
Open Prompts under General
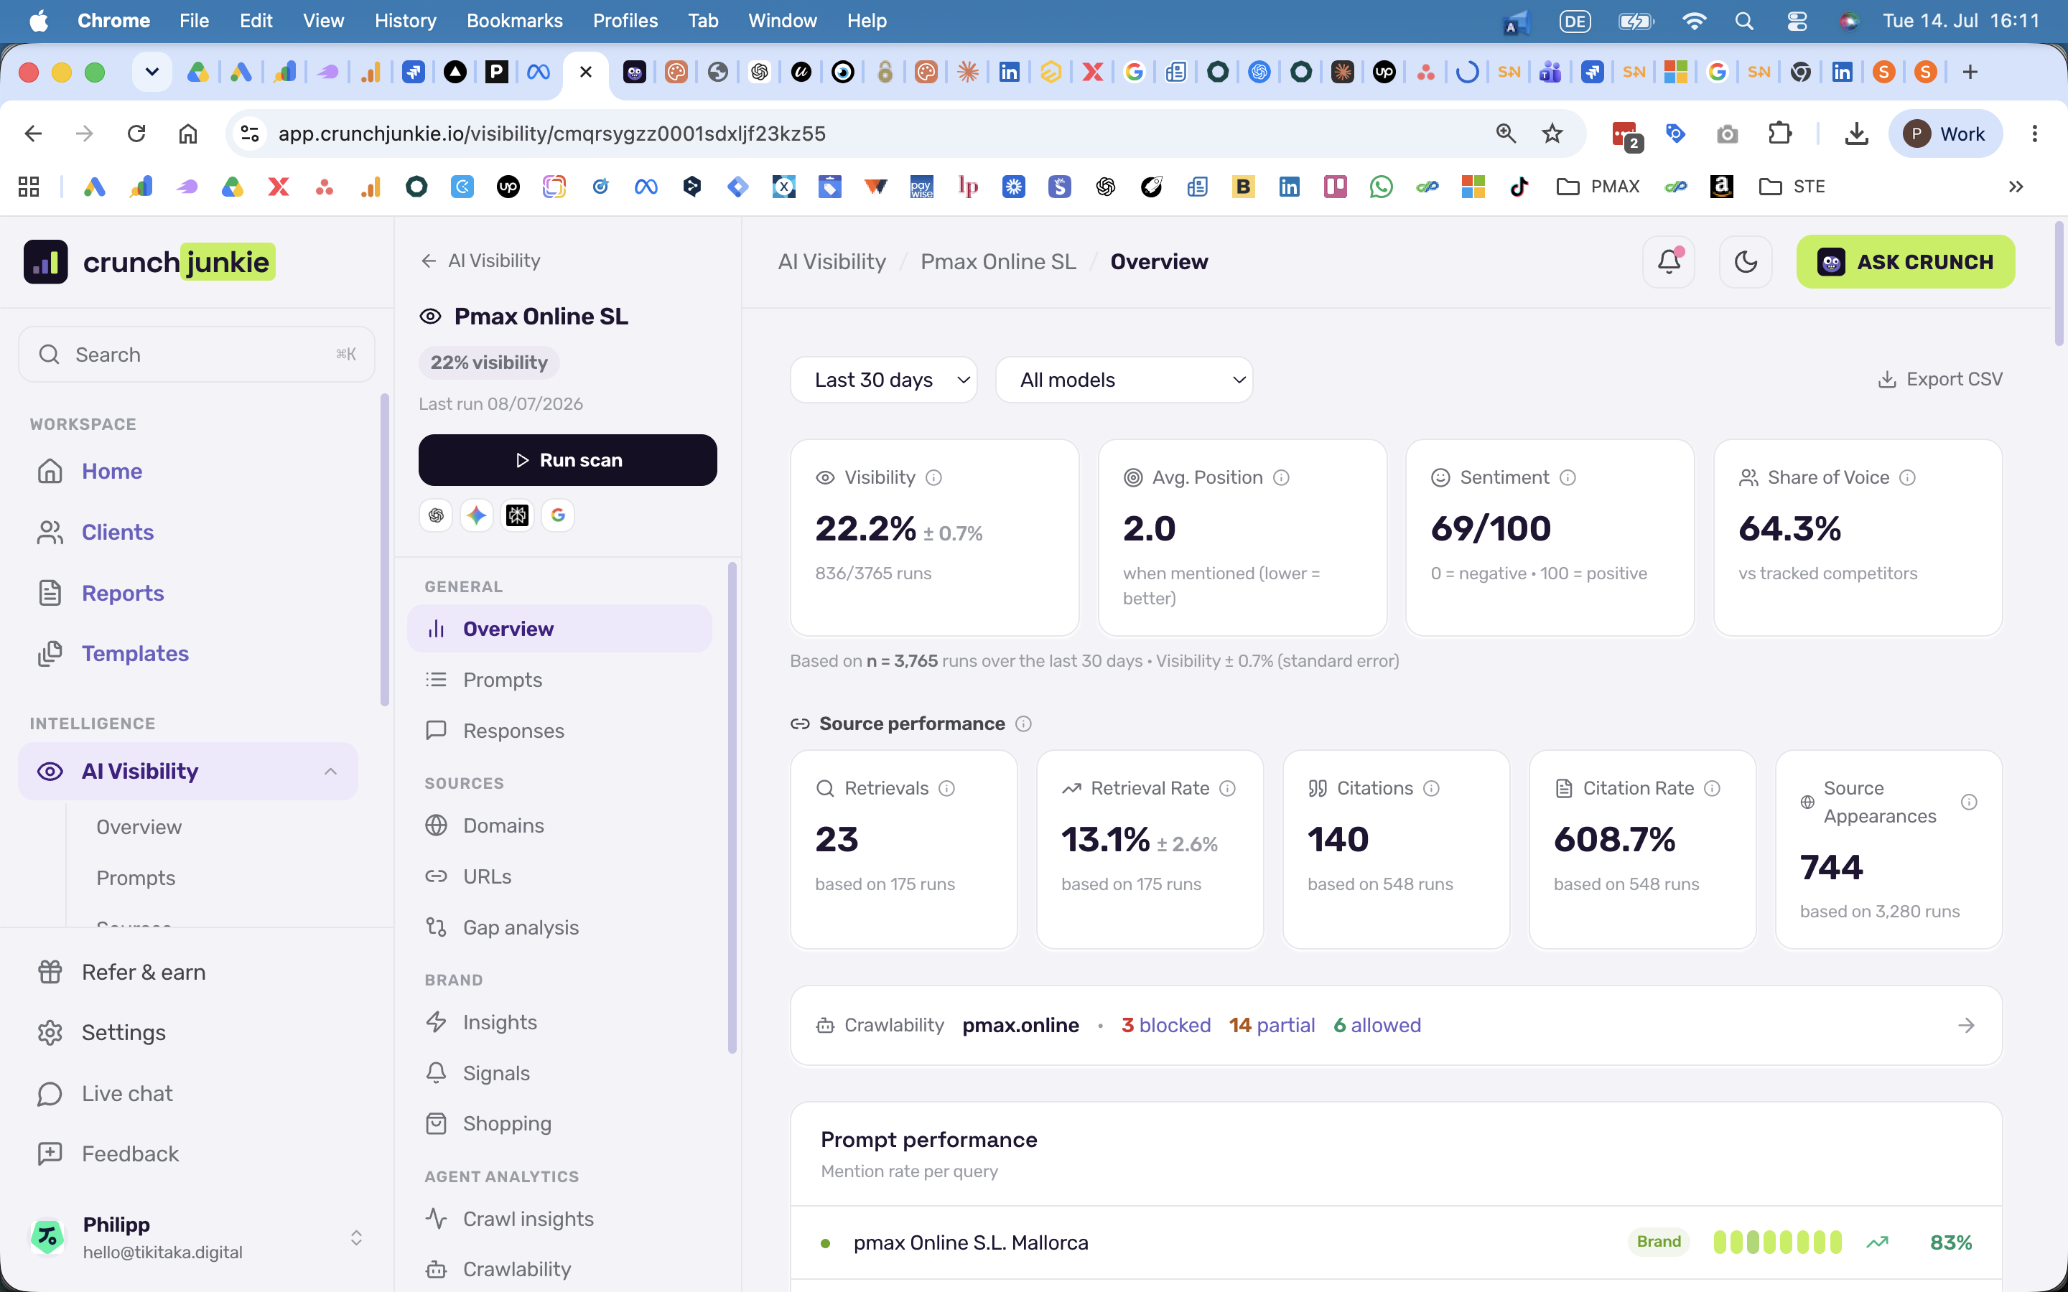click(560, 680)
